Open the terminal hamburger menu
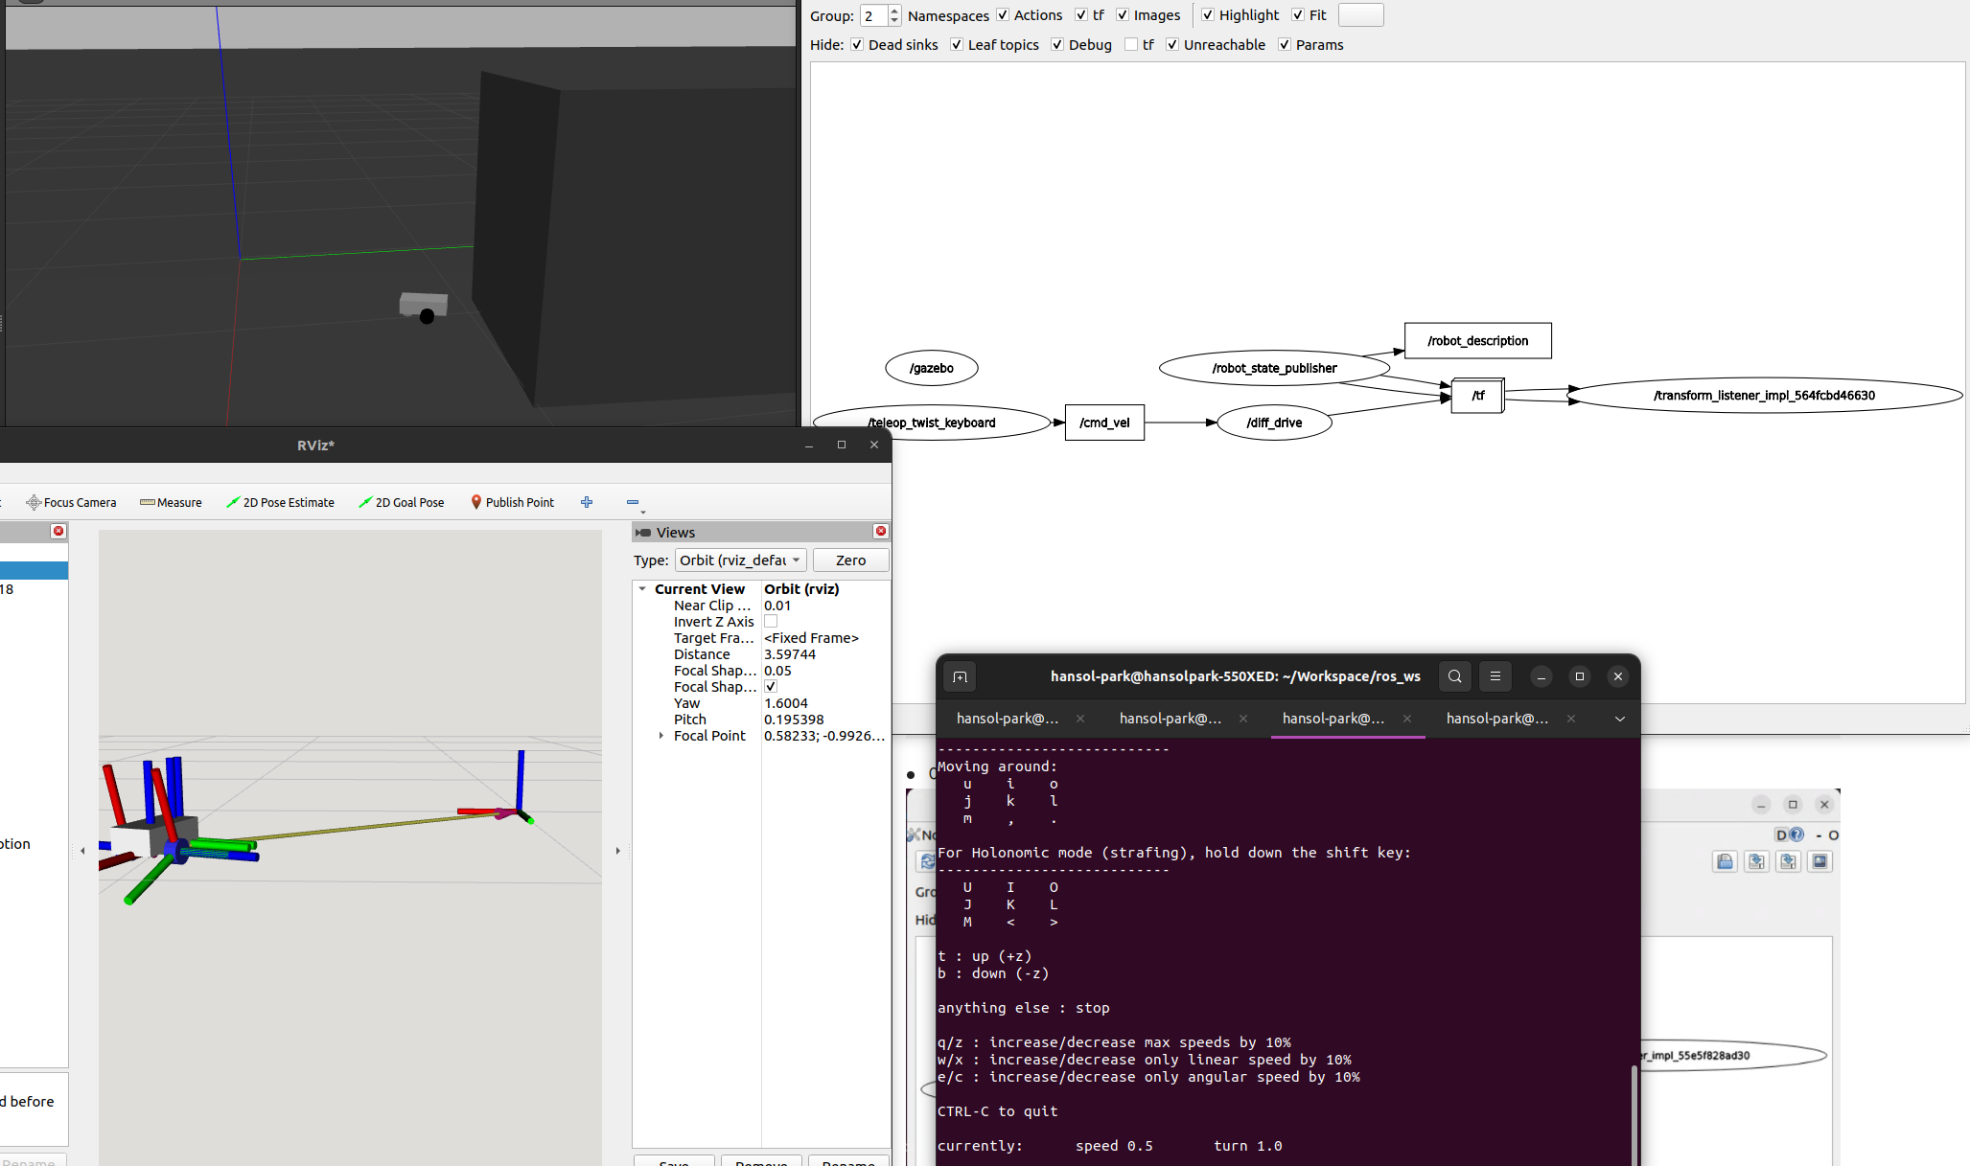The height and width of the screenshot is (1166, 1970). pyautogui.click(x=1495, y=676)
